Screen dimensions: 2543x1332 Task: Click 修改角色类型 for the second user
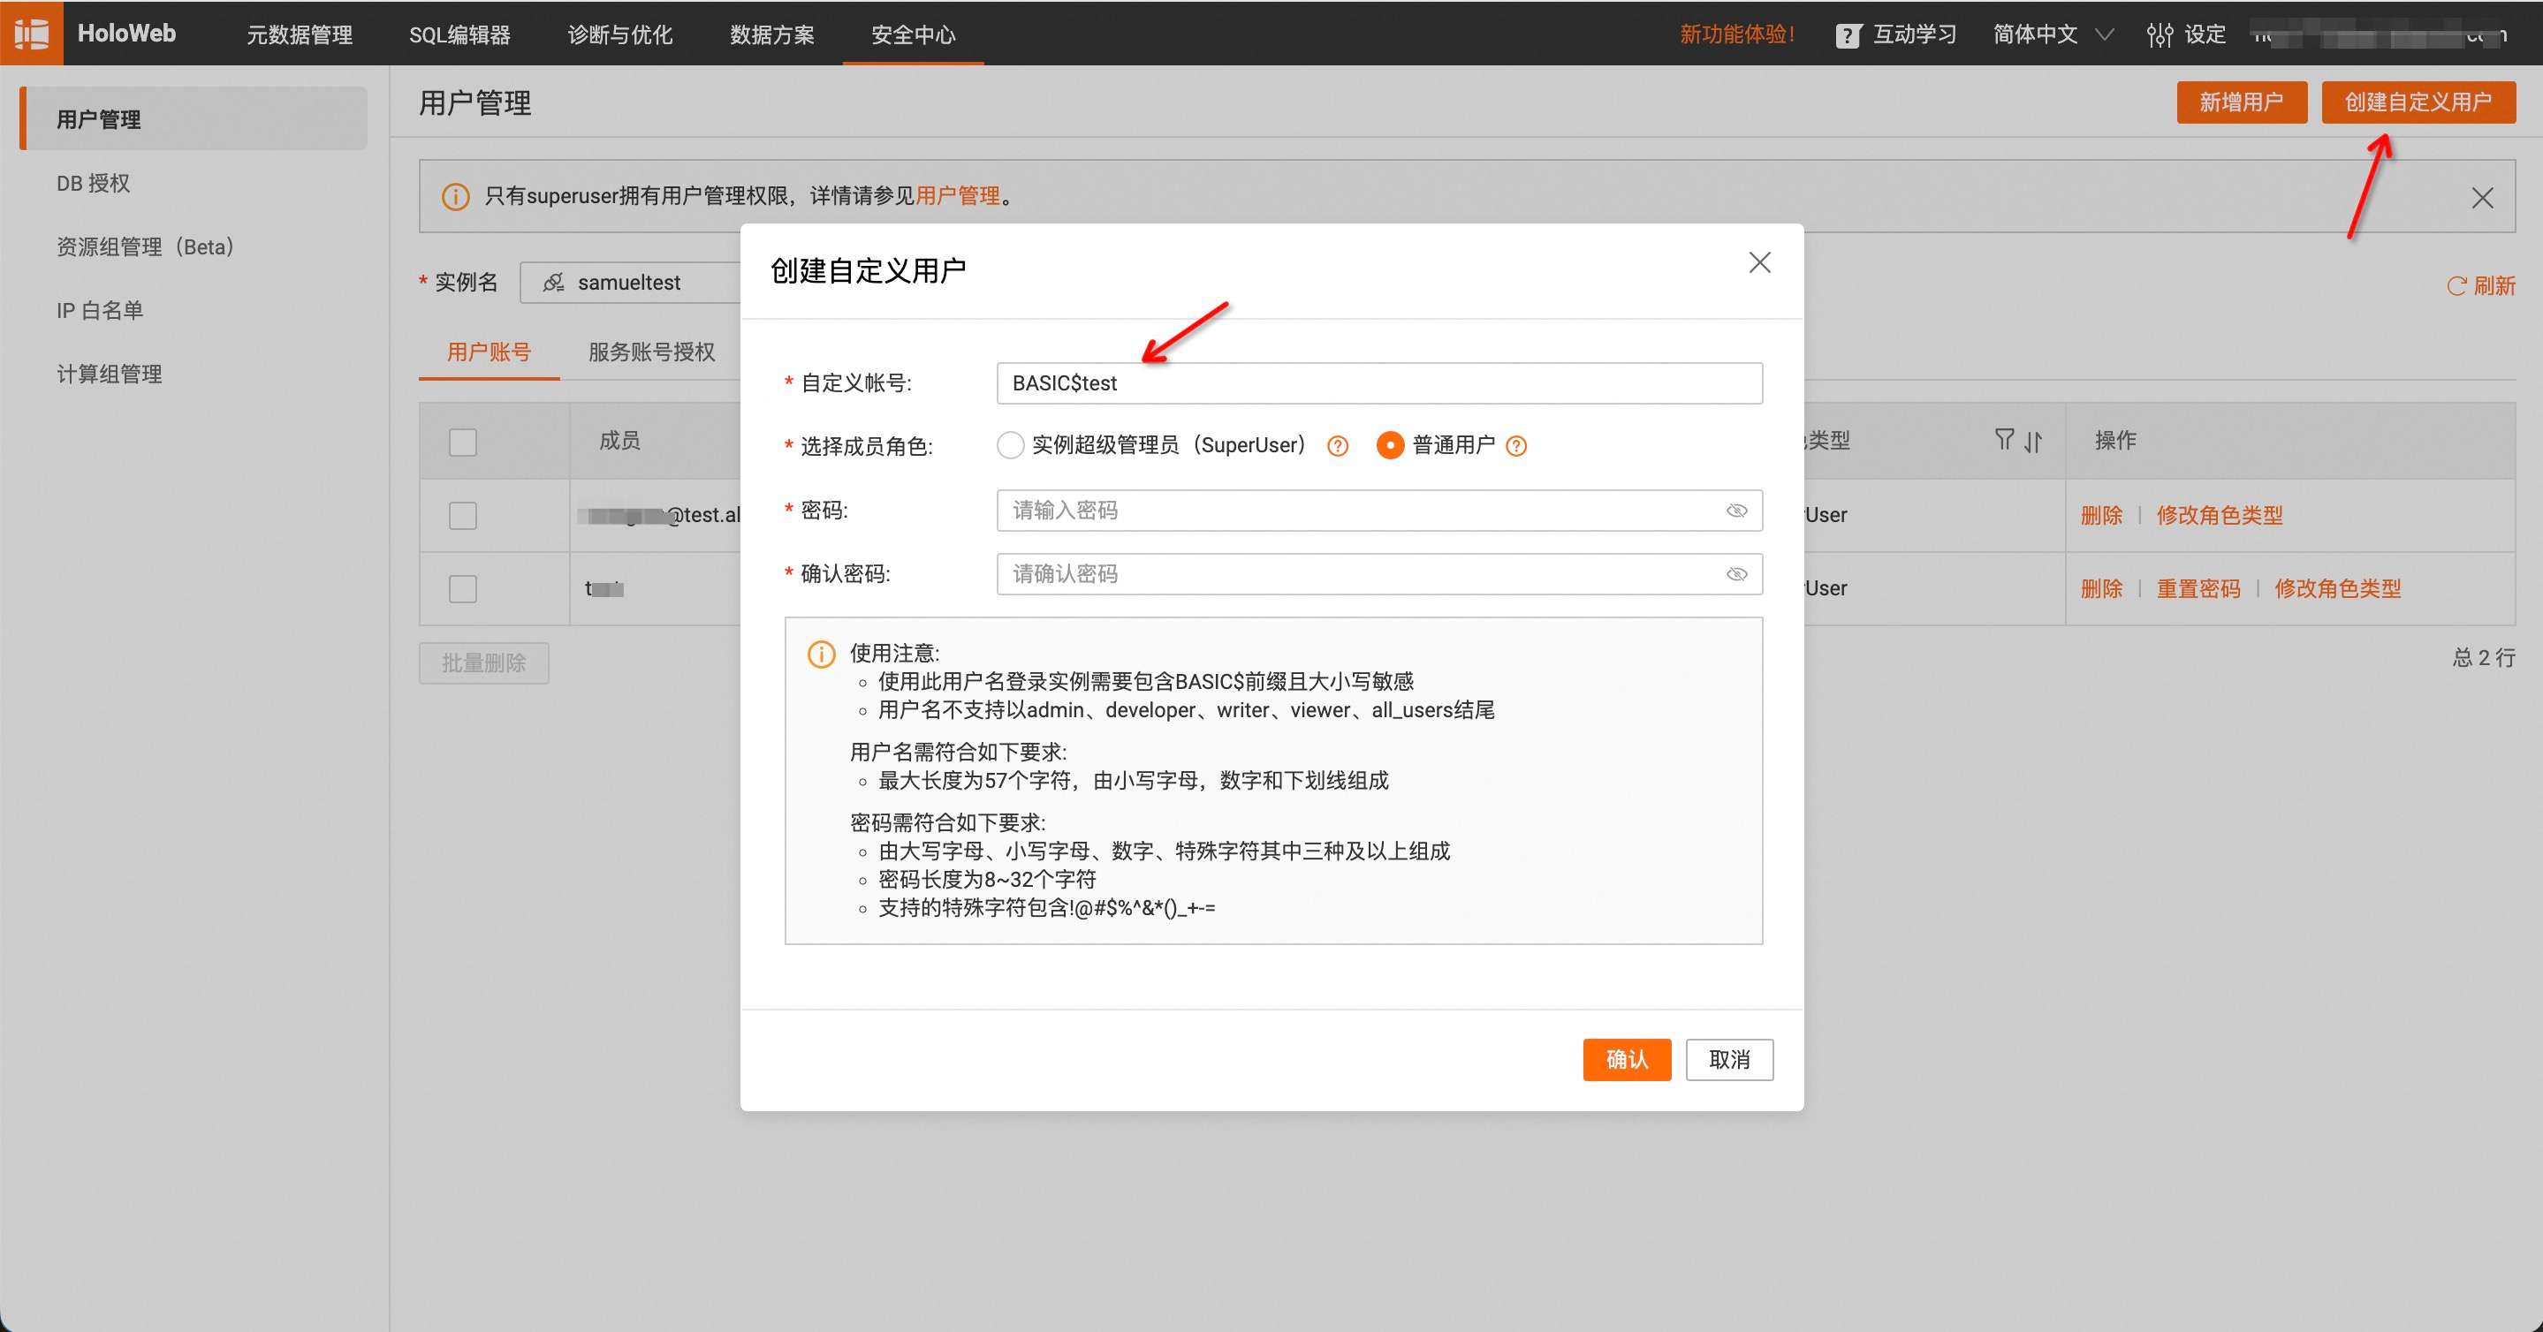coord(2338,589)
